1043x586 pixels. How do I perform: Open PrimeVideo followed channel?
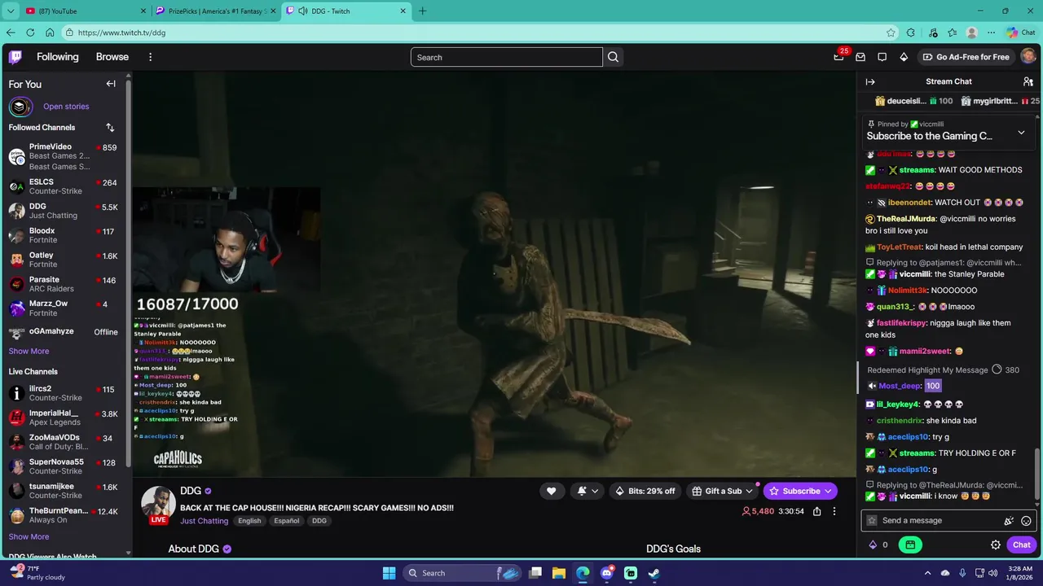[64, 156]
